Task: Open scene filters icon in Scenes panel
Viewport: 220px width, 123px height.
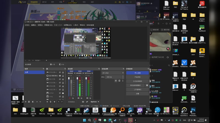Action: click(33, 102)
